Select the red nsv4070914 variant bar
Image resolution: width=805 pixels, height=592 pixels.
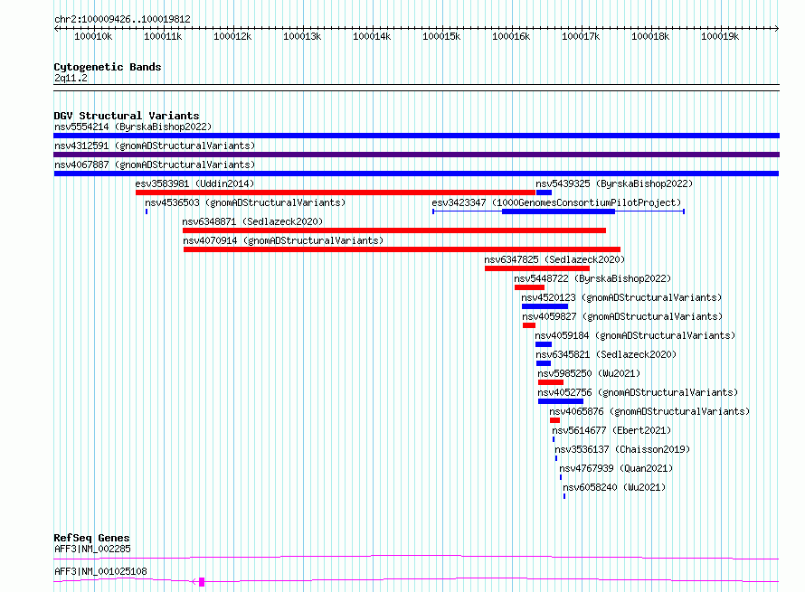coord(402,249)
